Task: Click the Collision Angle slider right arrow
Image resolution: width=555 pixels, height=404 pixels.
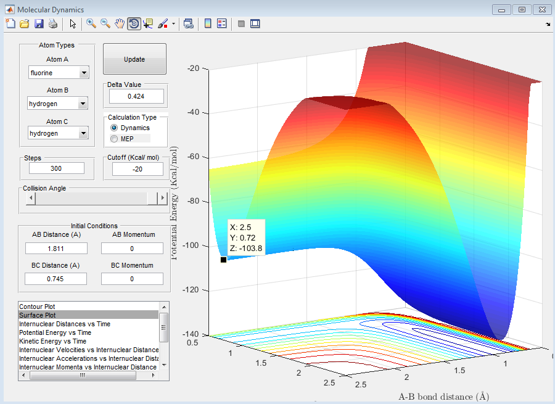Action: 163,198
